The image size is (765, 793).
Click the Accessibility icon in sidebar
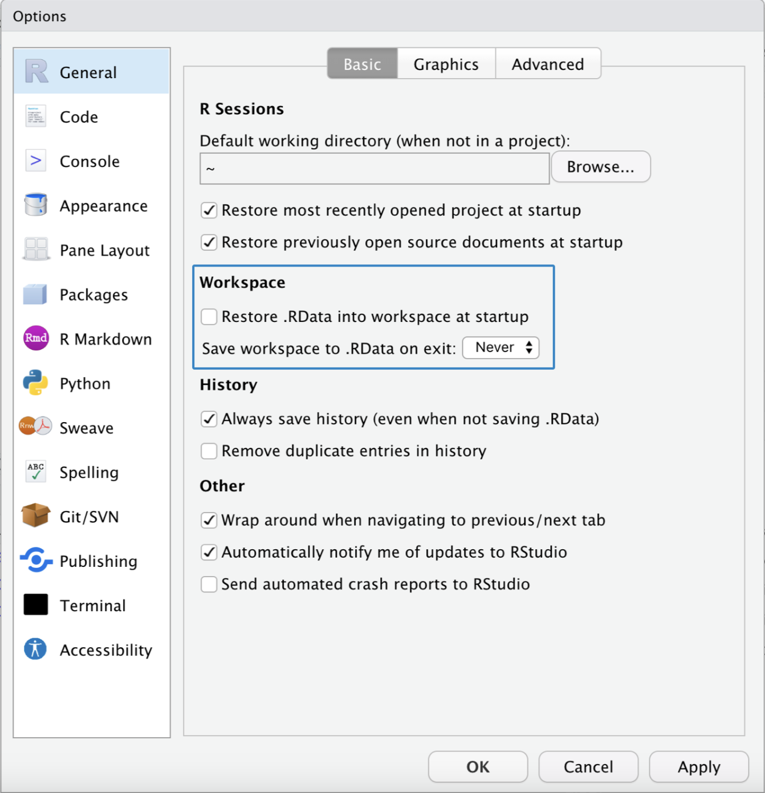click(35, 649)
